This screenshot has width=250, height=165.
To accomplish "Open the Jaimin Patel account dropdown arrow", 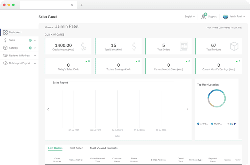I will (244, 16).
